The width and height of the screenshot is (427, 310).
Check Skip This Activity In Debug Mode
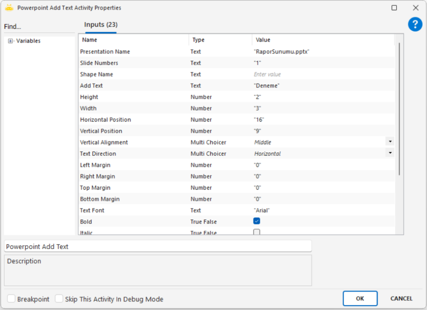59,299
